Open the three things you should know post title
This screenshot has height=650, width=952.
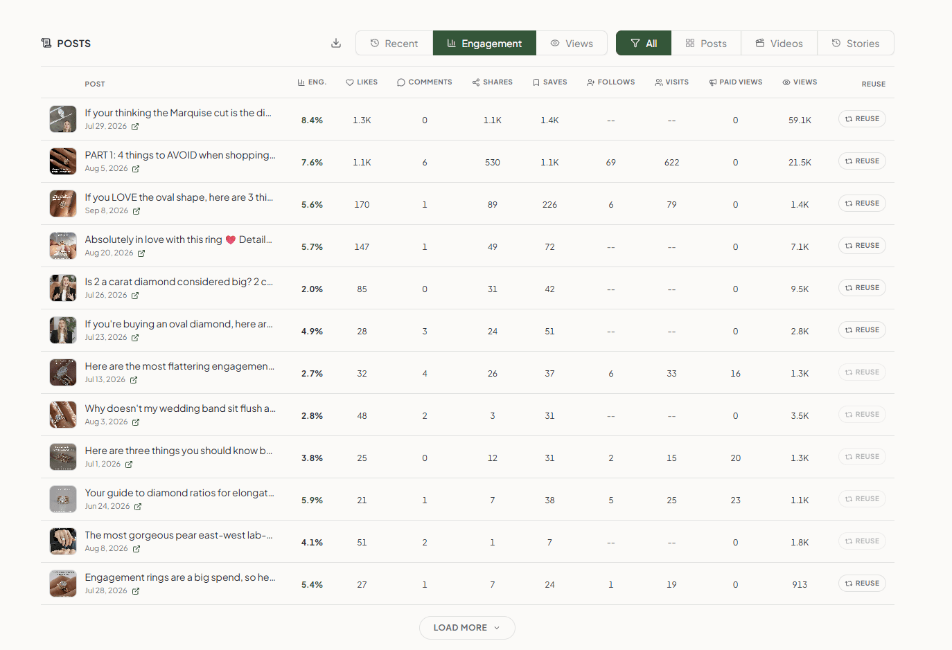click(x=179, y=451)
